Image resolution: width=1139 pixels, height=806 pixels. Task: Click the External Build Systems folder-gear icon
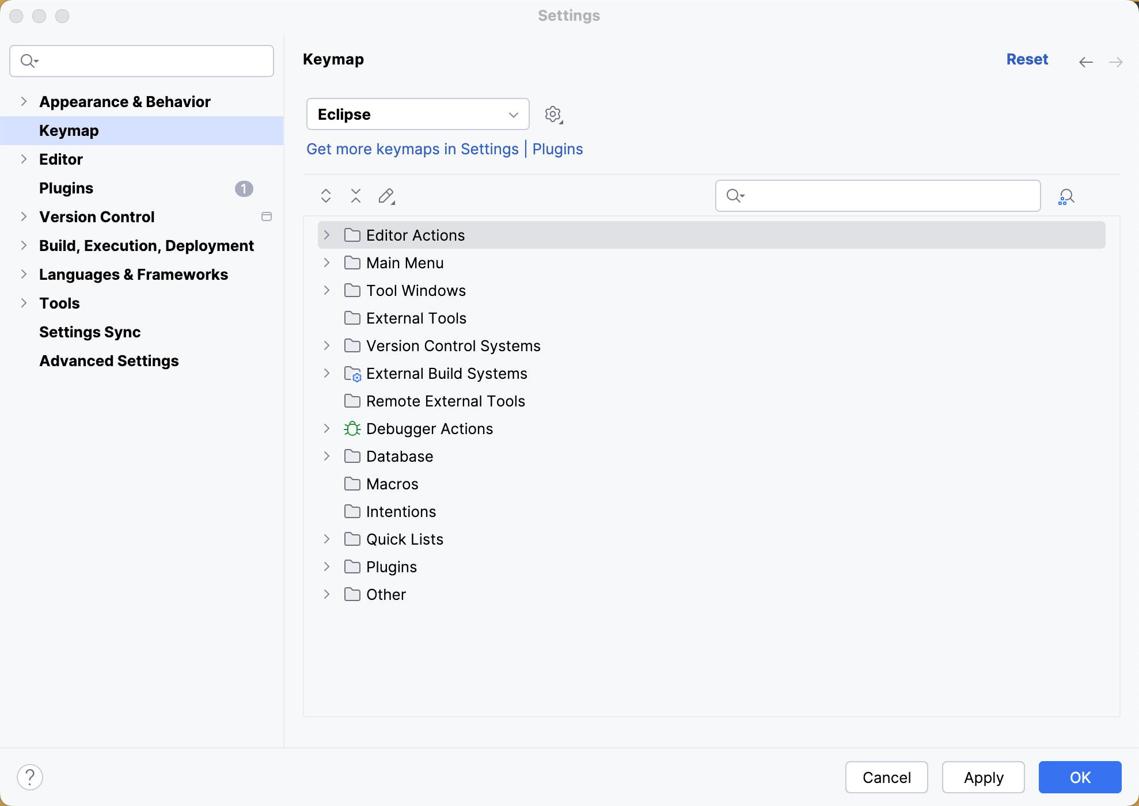click(x=352, y=373)
